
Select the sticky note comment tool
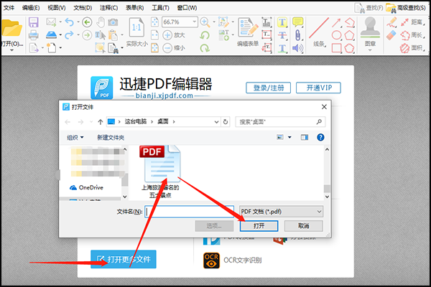pos(297,22)
